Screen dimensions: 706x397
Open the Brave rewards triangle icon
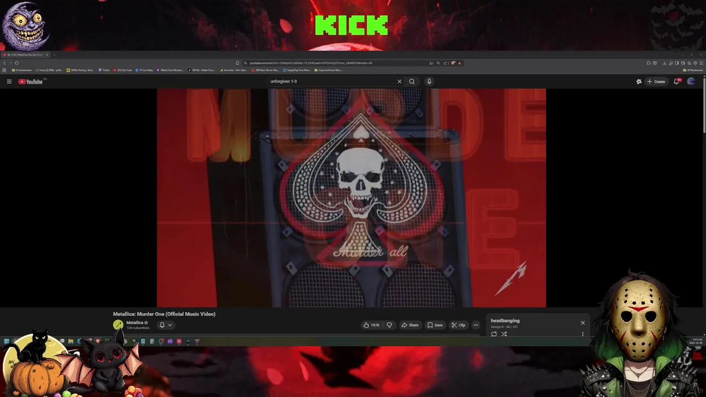point(459,63)
